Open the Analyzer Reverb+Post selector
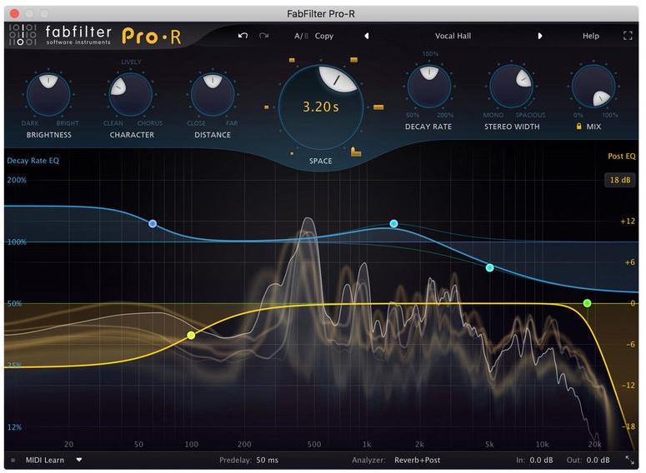Viewport: 646px width, 473px height. 417,460
